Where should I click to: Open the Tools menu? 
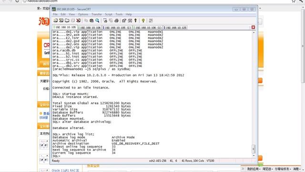119,14
